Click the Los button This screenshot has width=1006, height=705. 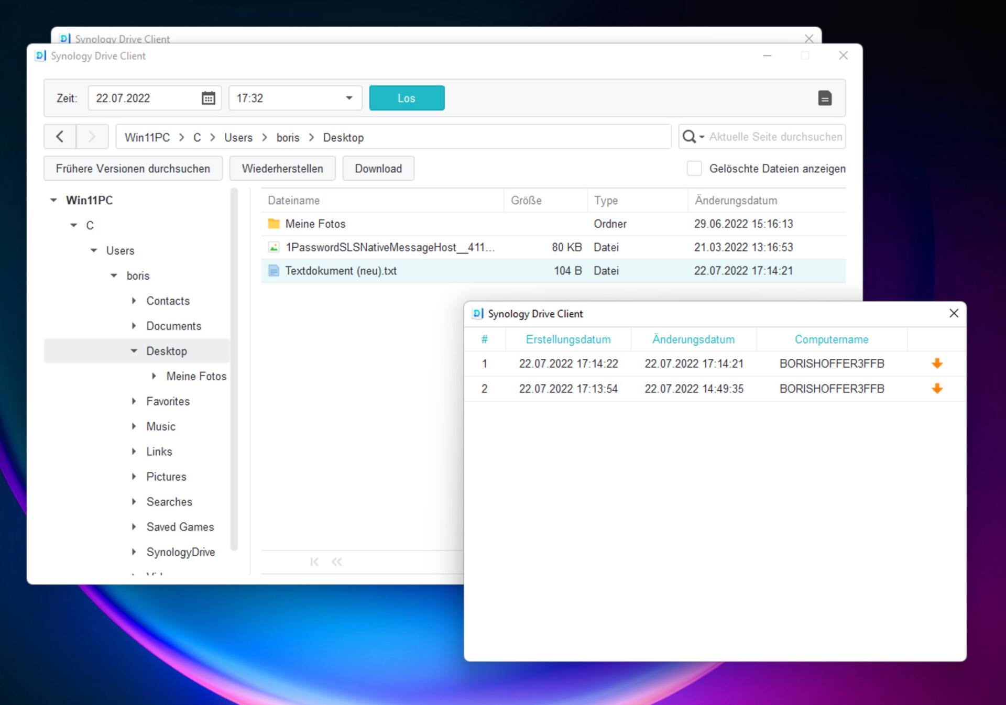point(407,98)
